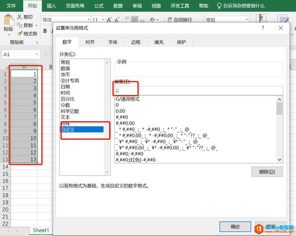Screen dimensions: 296x236
Task: Open the number format (常规) dropdown
Action: [x=247, y=20]
